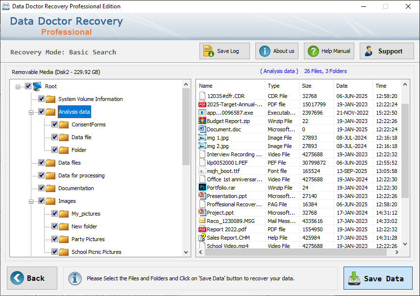
Task: Select the Budget Report.zip Winzip icon
Action: [x=202, y=121]
